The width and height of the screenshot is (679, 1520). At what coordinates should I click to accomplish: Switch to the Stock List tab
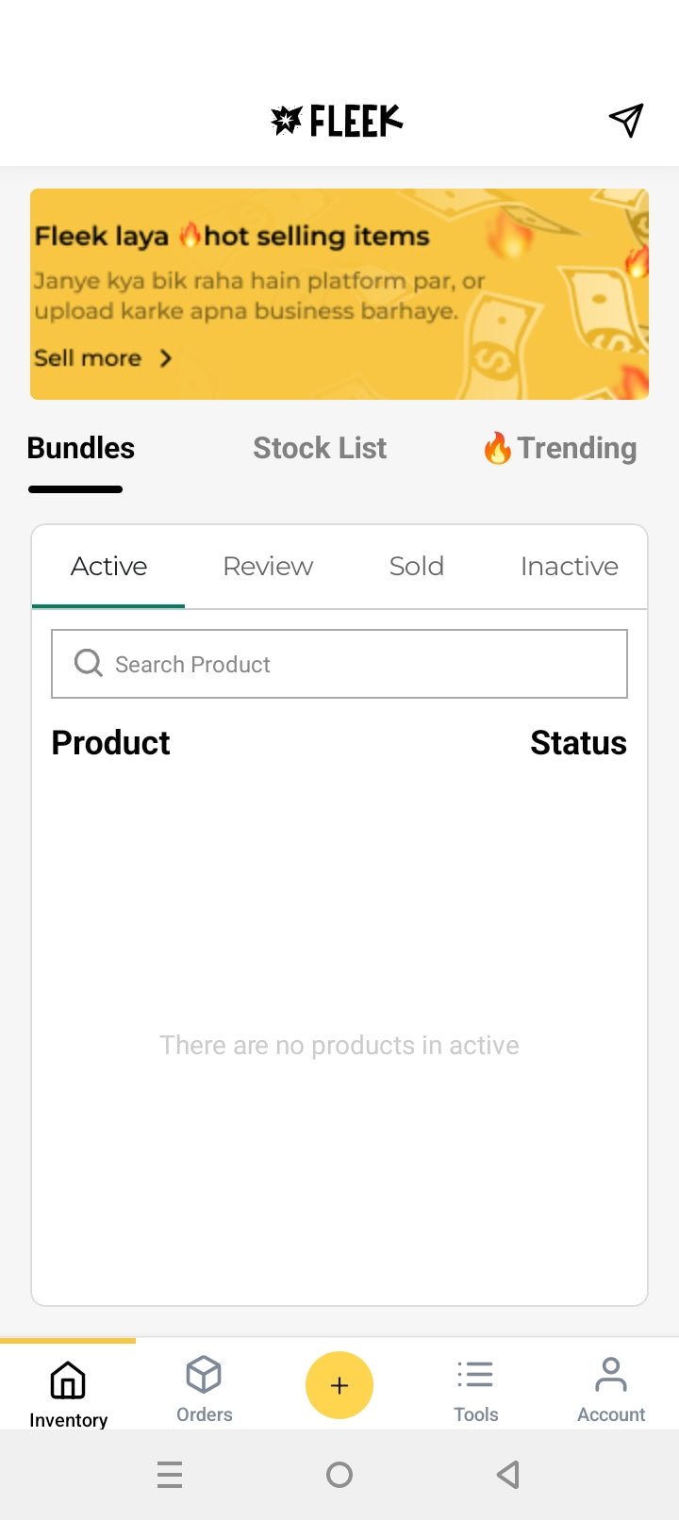tap(320, 448)
